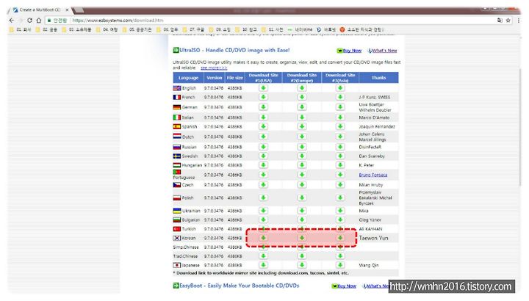
Task: Open Chrome menu three-dot icon
Action: pos(519,21)
